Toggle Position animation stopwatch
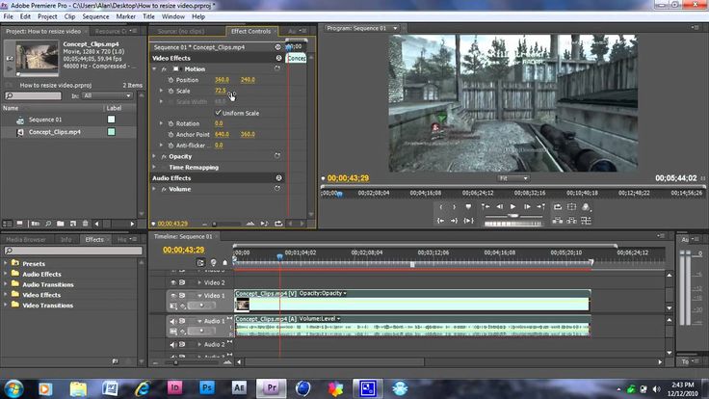Image resolution: width=709 pixels, height=399 pixels. (x=171, y=80)
